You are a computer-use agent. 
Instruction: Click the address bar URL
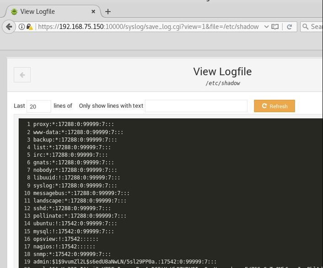(x=148, y=27)
